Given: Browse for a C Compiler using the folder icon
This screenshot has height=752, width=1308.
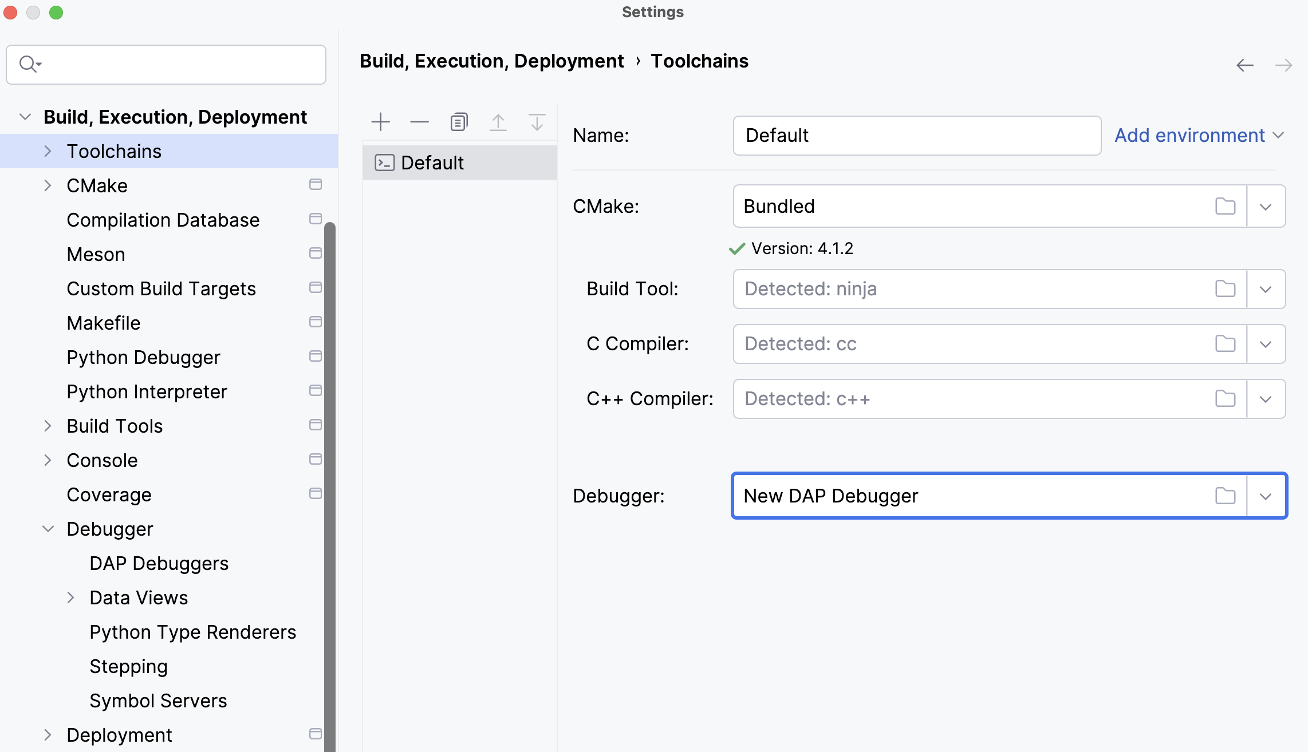Looking at the screenshot, I should tap(1224, 343).
